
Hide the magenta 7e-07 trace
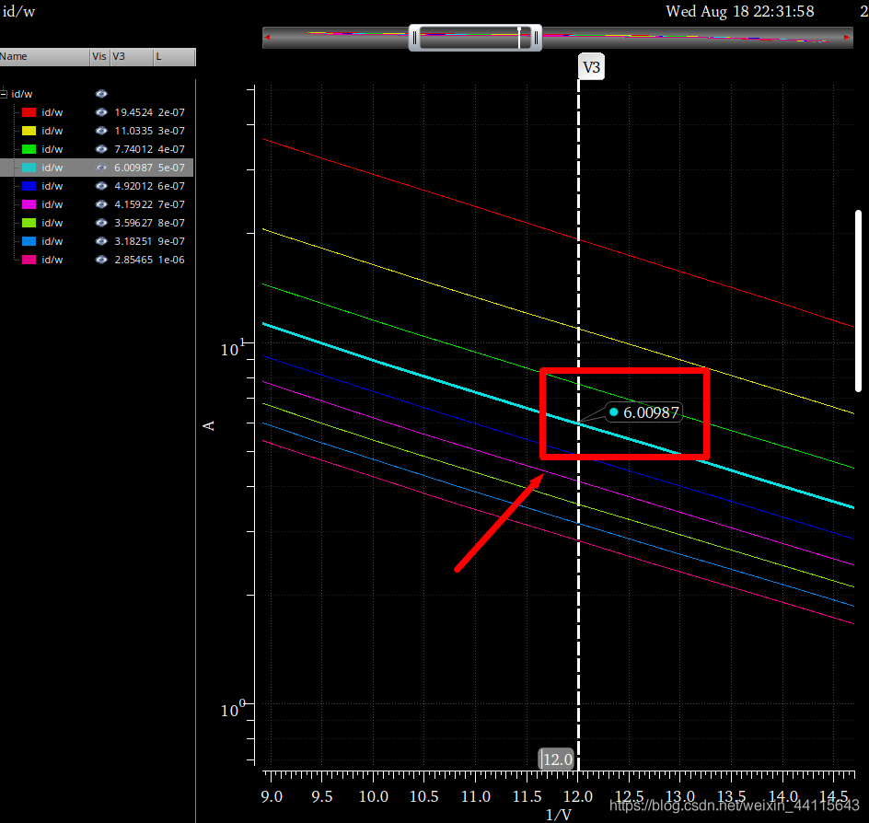(101, 204)
